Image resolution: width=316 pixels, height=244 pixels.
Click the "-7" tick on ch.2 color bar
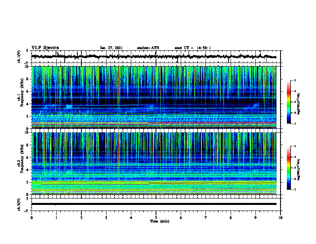(294, 189)
